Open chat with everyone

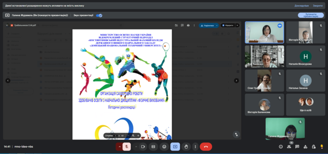point(297,147)
